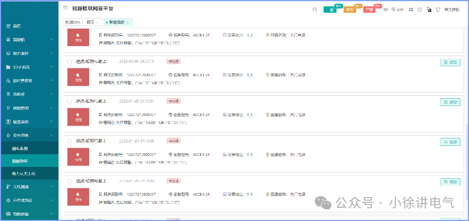The image size is (469, 221).
Task: Click the language translate icon
Action: [x=429, y=10]
